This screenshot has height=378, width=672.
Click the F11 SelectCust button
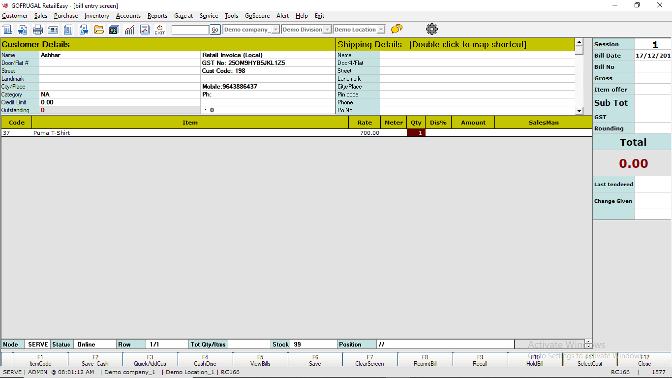590,360
